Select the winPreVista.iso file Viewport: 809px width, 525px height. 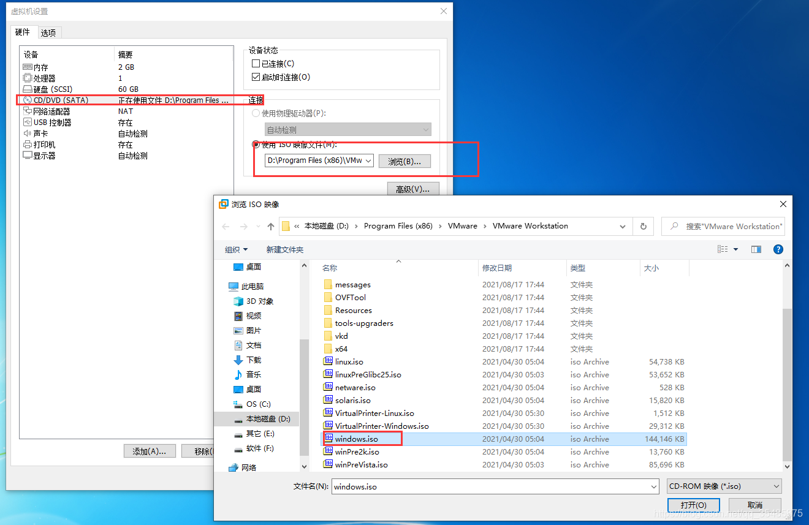[362, 465]
